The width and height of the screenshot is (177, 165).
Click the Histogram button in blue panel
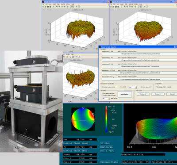pyautogui.click(x=107, y=147)
